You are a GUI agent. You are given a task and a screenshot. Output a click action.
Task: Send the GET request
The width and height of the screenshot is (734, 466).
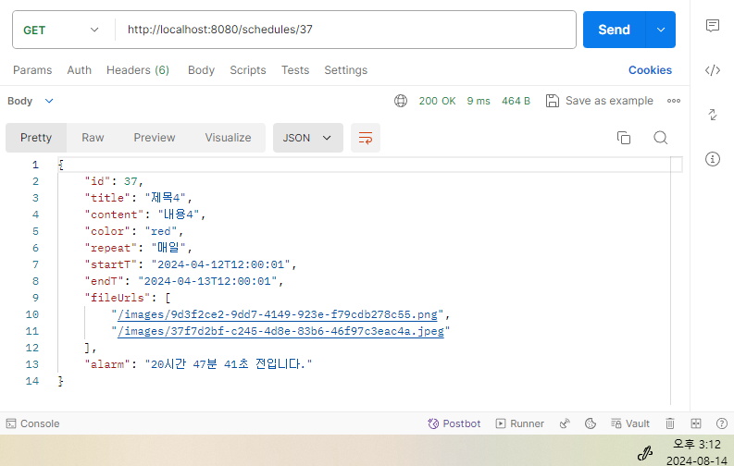[614, 30]
